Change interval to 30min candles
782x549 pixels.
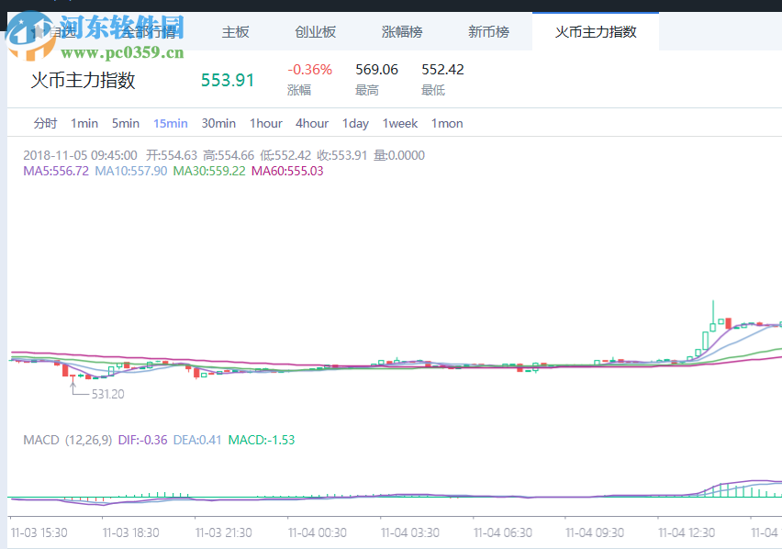218,123
